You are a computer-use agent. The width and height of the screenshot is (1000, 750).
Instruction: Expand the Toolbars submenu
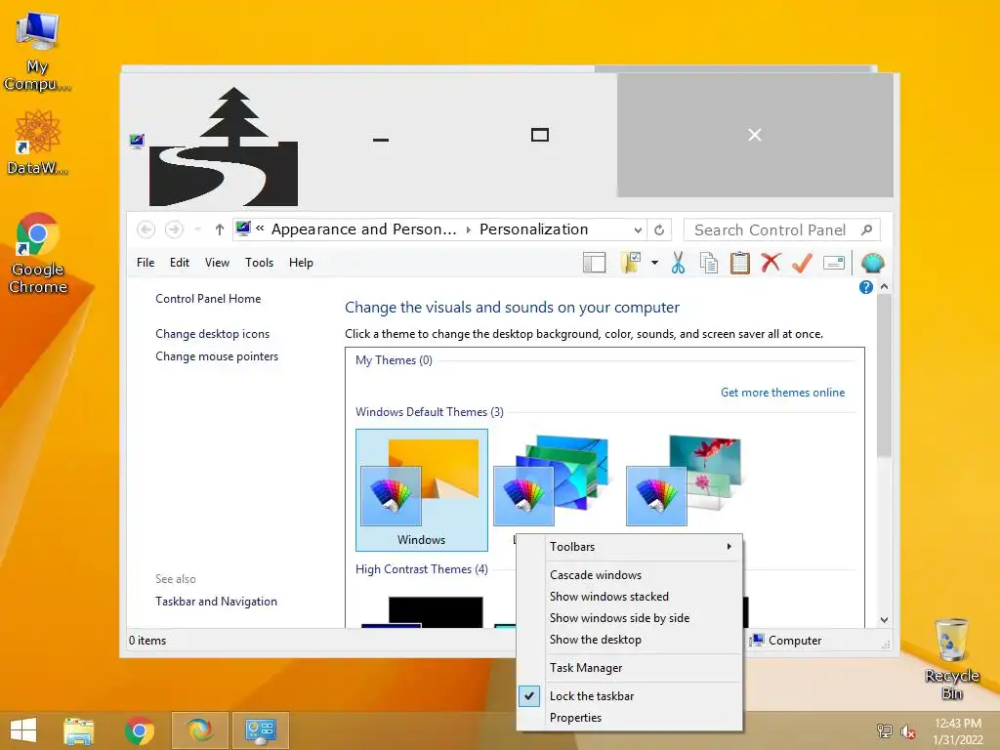(x=630, y=547)
